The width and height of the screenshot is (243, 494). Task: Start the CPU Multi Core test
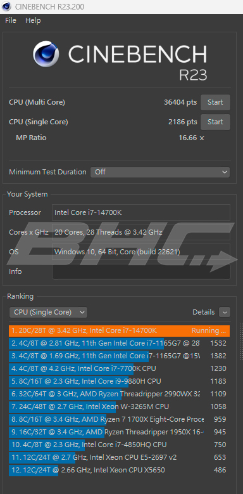[215, 102]
